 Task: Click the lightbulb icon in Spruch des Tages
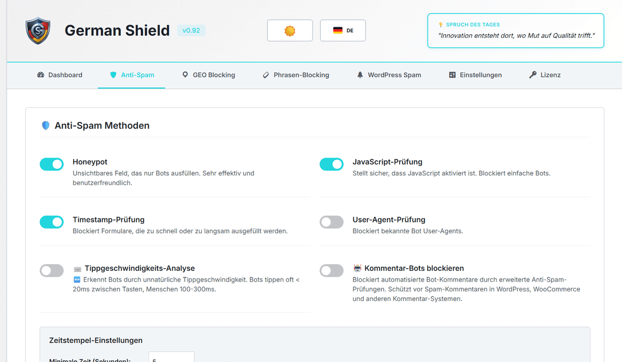(x=440, y=24)
